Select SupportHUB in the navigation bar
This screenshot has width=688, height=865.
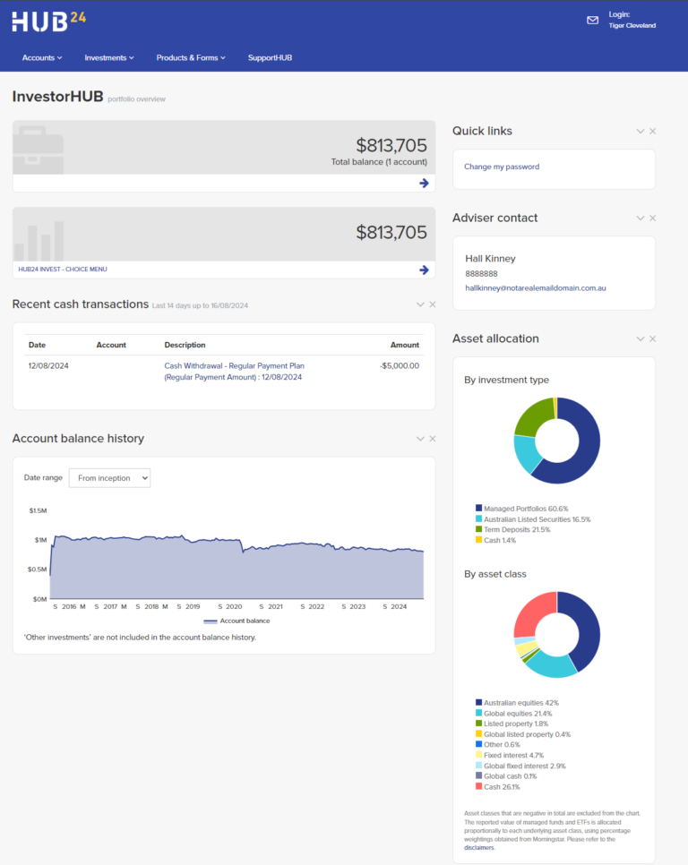coord(270,56)
